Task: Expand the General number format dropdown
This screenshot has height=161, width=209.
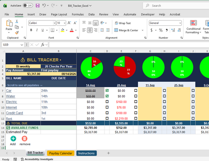Action: click(x=180, y=23)
